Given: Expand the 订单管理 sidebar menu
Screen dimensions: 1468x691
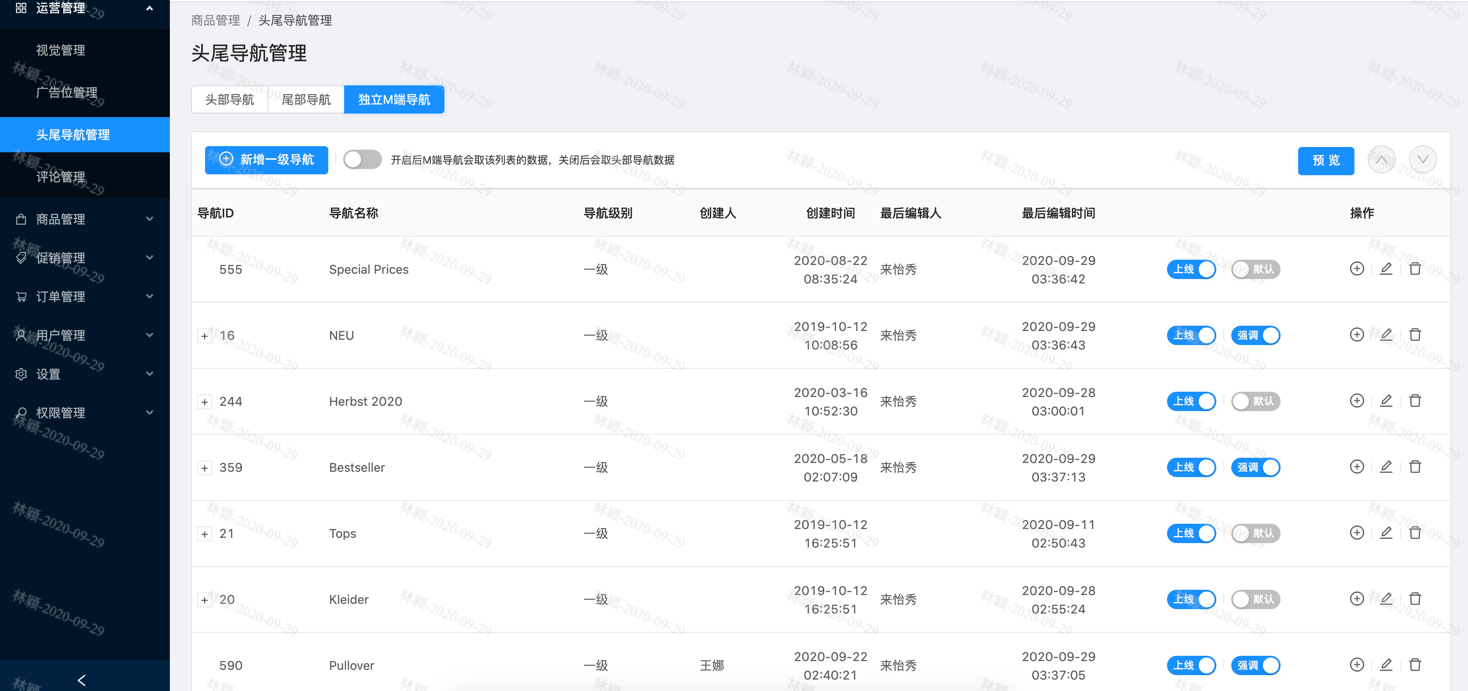Looking at the screenshot, I should (85, 297).
